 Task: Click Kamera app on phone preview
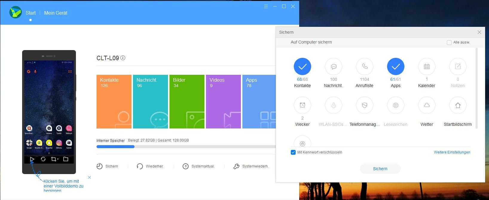pos(49,128)
